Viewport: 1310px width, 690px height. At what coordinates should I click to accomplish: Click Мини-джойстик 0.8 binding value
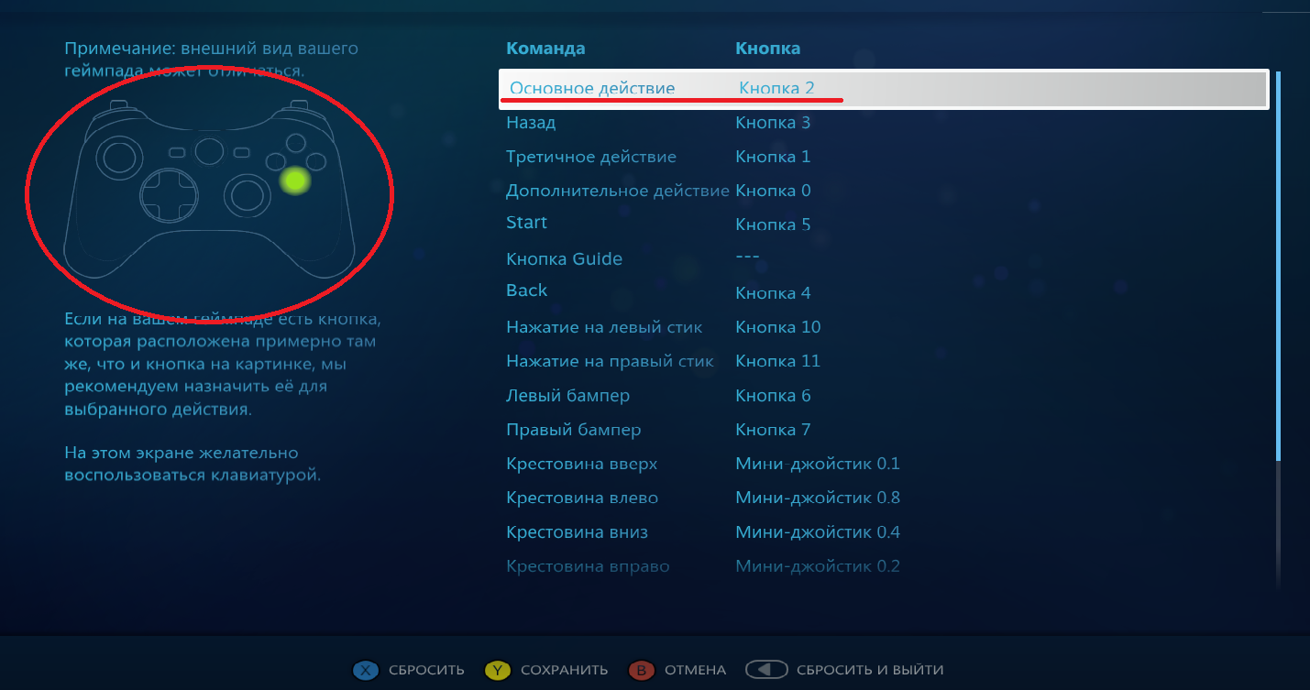coord(818,498)
